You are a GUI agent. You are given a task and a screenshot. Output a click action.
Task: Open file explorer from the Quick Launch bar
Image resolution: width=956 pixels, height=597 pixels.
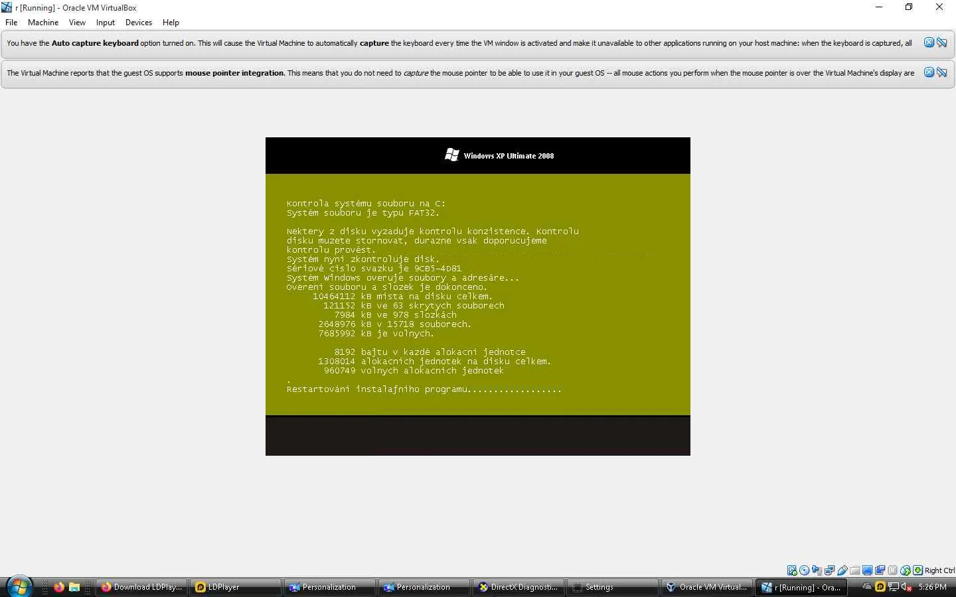tap(74, 587)
